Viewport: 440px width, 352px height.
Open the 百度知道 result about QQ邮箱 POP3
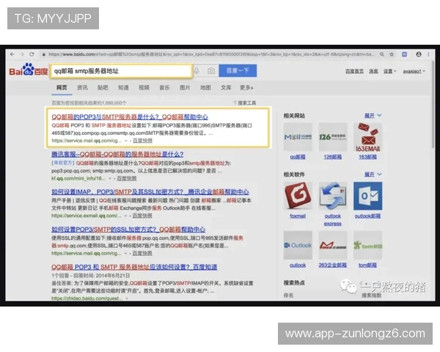click(134, 267)
